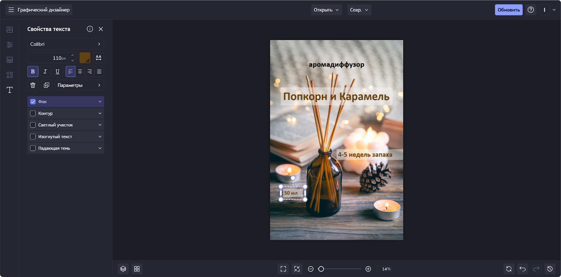
Task: Open the Сохр. menu
Action: click(359, 10)
